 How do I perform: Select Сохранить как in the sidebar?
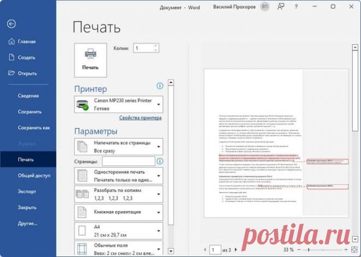click(x=33, y=127)
